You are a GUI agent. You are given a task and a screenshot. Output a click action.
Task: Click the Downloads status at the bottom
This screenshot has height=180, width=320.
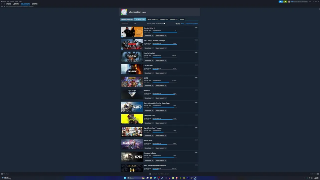pyautogui.click(x=159, y=174)
